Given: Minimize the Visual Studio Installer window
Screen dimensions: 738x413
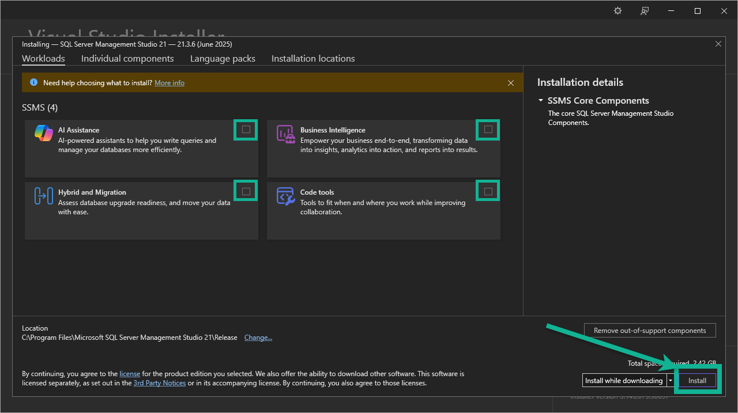Looking at the screenshot, I should pos(671,11).
